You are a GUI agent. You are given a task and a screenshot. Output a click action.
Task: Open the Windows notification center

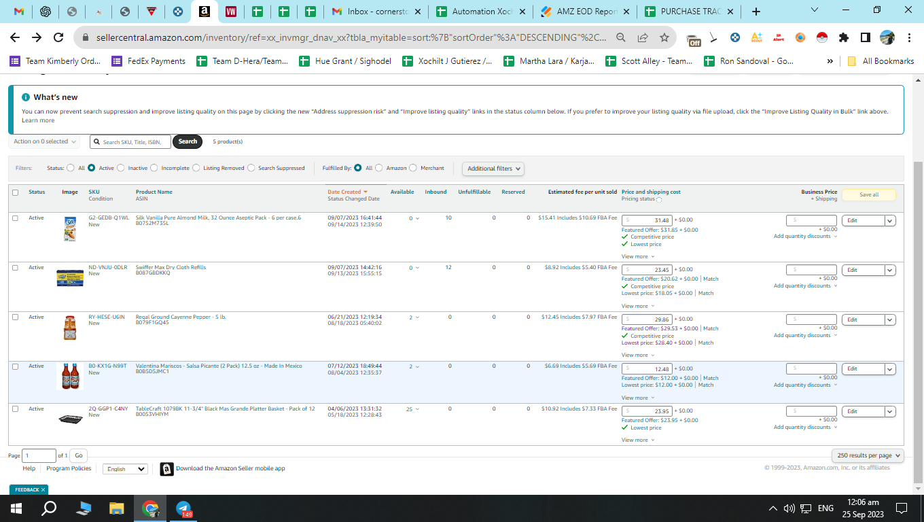[902, 508]
